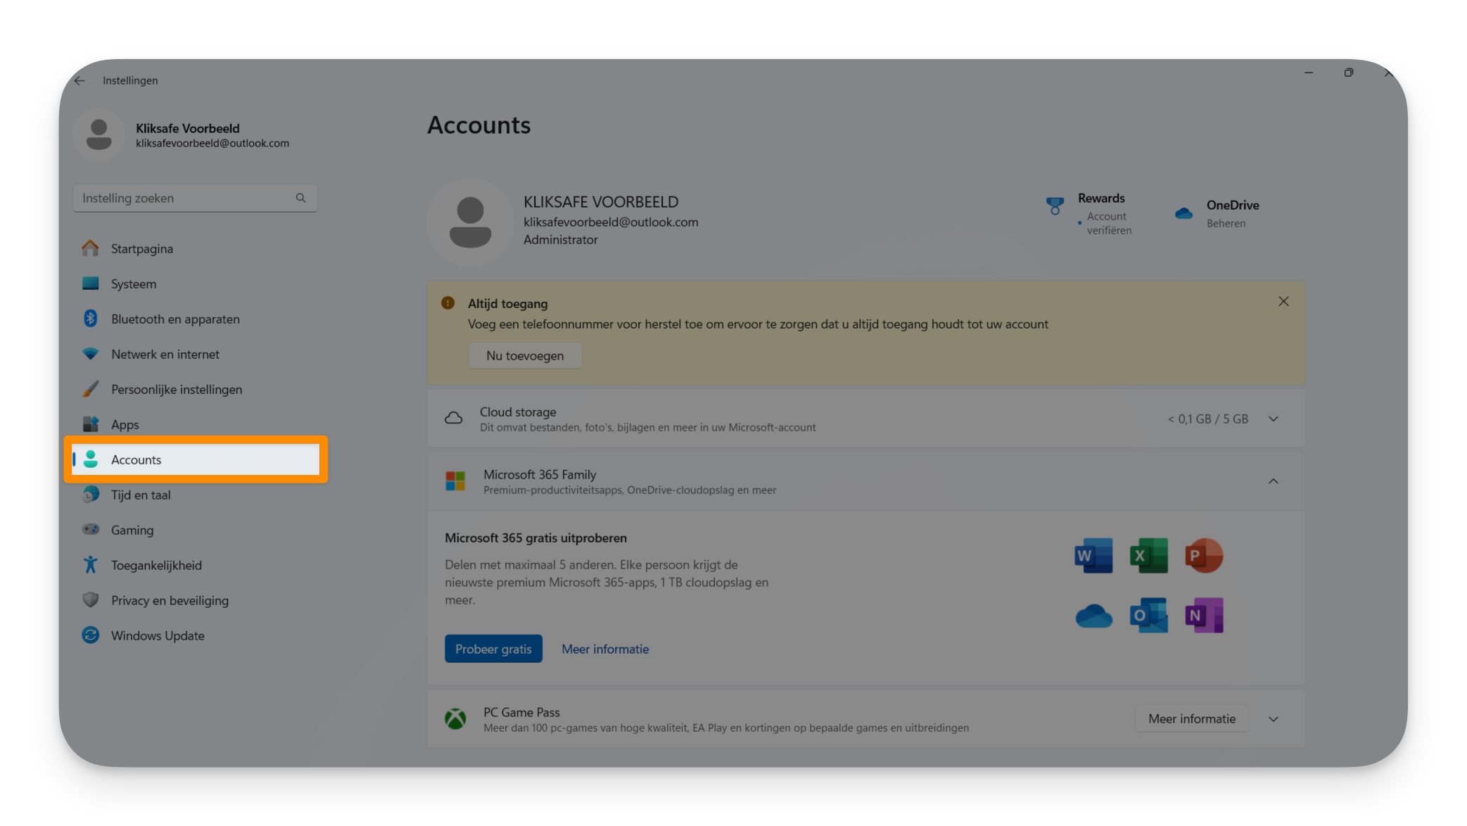Image resolution: width=1467 pixels, height=826 pixels.
Task: Click the Outlook app icon
Action: tap(1148, 616)
